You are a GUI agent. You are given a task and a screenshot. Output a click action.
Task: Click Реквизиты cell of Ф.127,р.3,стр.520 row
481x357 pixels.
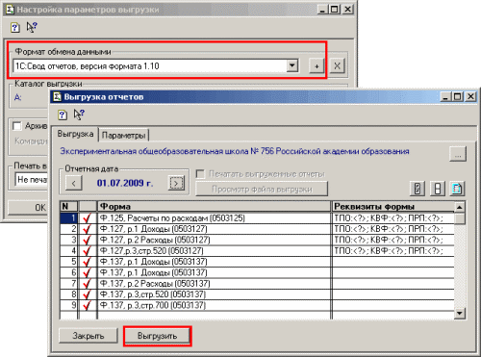pos(393,251)
